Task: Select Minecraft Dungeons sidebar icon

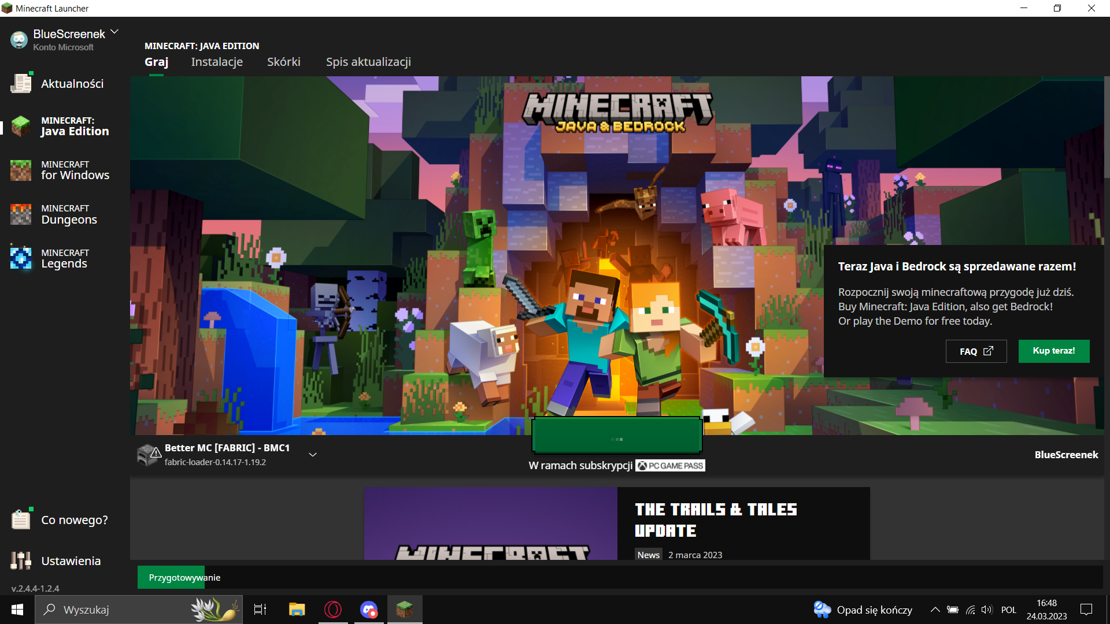Action: pos(21,214)
